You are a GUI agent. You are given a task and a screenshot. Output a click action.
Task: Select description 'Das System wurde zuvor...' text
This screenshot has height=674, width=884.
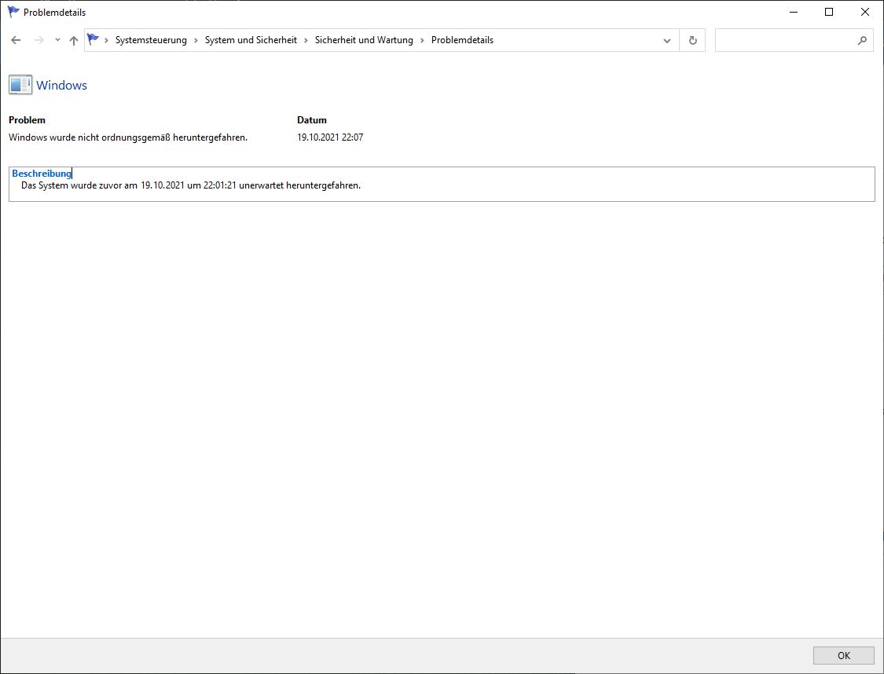(x=191, y=185)
